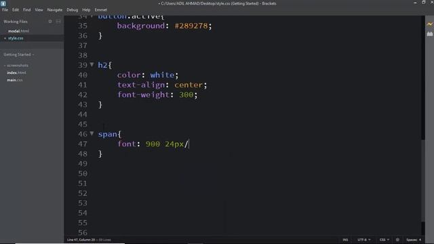Click Spaces indentation toggle in status bar
This screenshot has width=434, height=244.
coord(412,239)
